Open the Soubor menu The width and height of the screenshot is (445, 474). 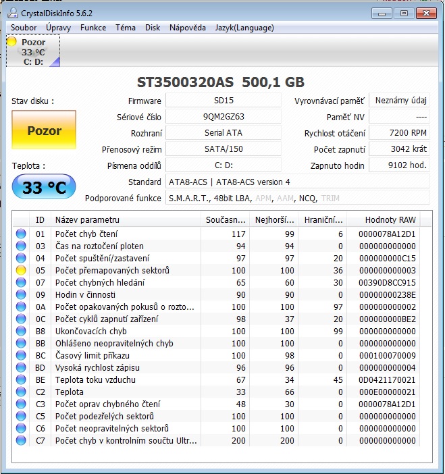tap(24, 28)
